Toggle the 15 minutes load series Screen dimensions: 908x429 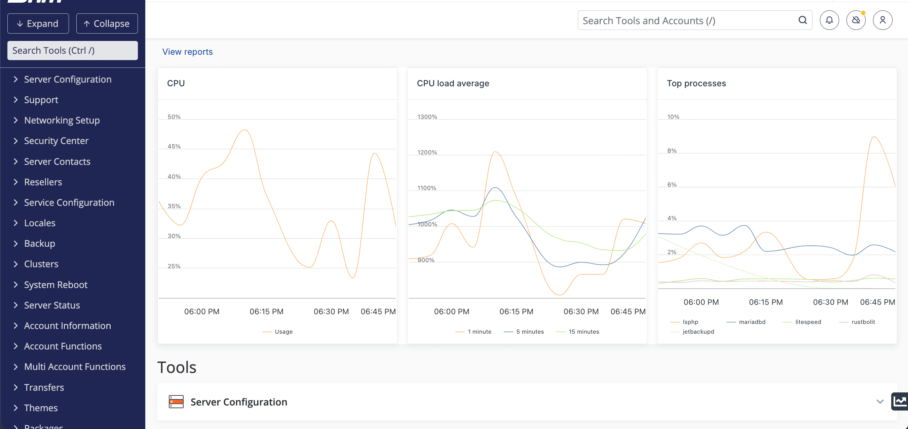577,332
